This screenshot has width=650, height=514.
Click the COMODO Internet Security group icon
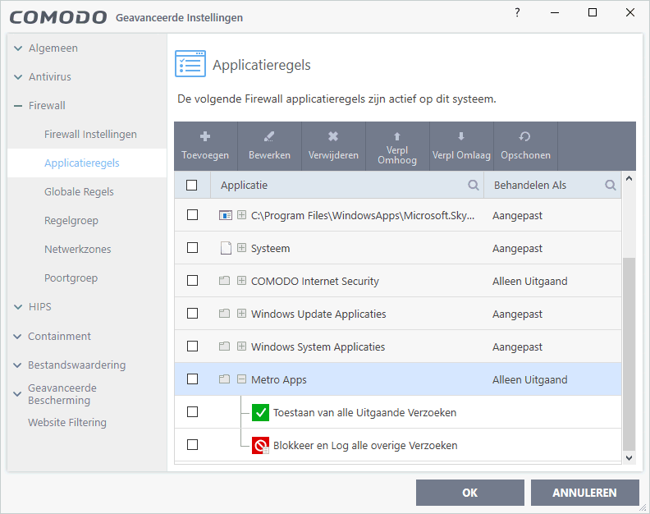pyautogui.click(x=224, y=281)
